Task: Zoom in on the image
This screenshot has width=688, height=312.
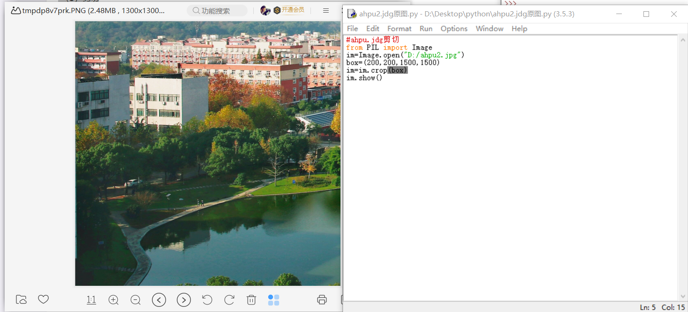Action: pos(113,300)
